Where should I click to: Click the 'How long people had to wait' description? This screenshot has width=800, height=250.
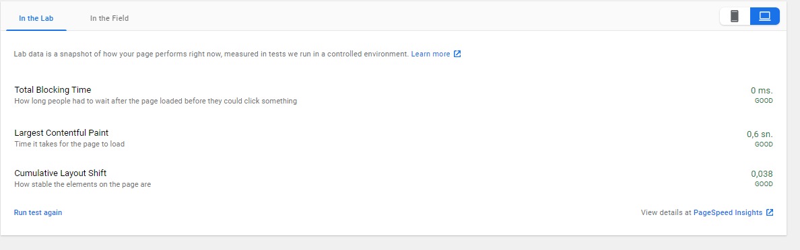click(x=156, y=101)
